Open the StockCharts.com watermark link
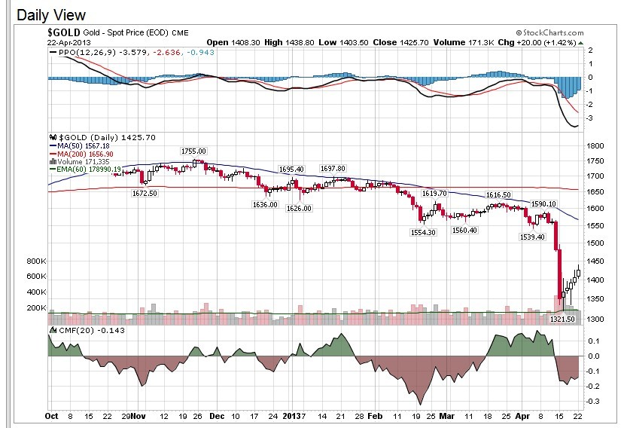Viewport: 627px width, 428px height. click(x=550, y=33)
